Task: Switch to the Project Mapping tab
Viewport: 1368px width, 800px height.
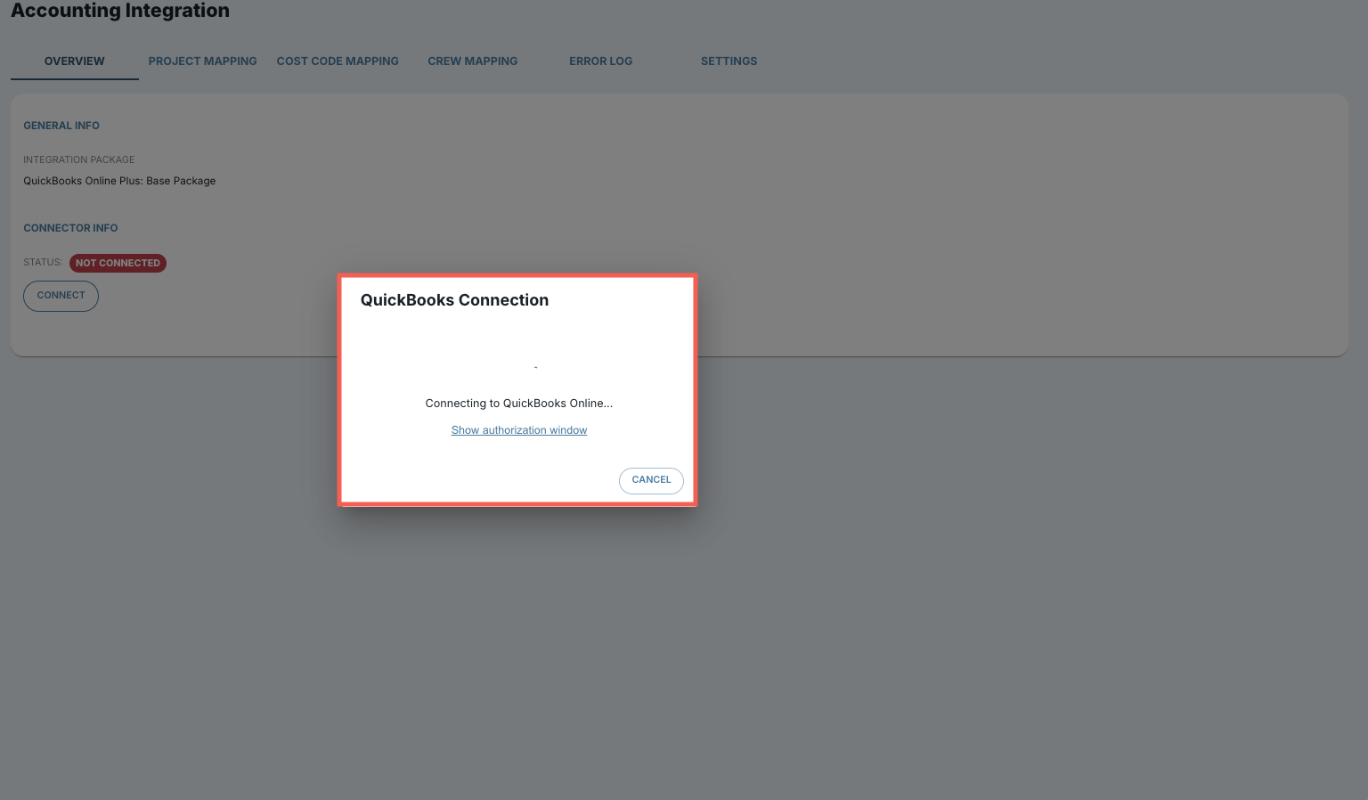Action: [202, 61]
